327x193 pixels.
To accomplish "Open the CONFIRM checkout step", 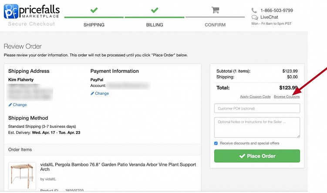I will (x=215, y=25).
